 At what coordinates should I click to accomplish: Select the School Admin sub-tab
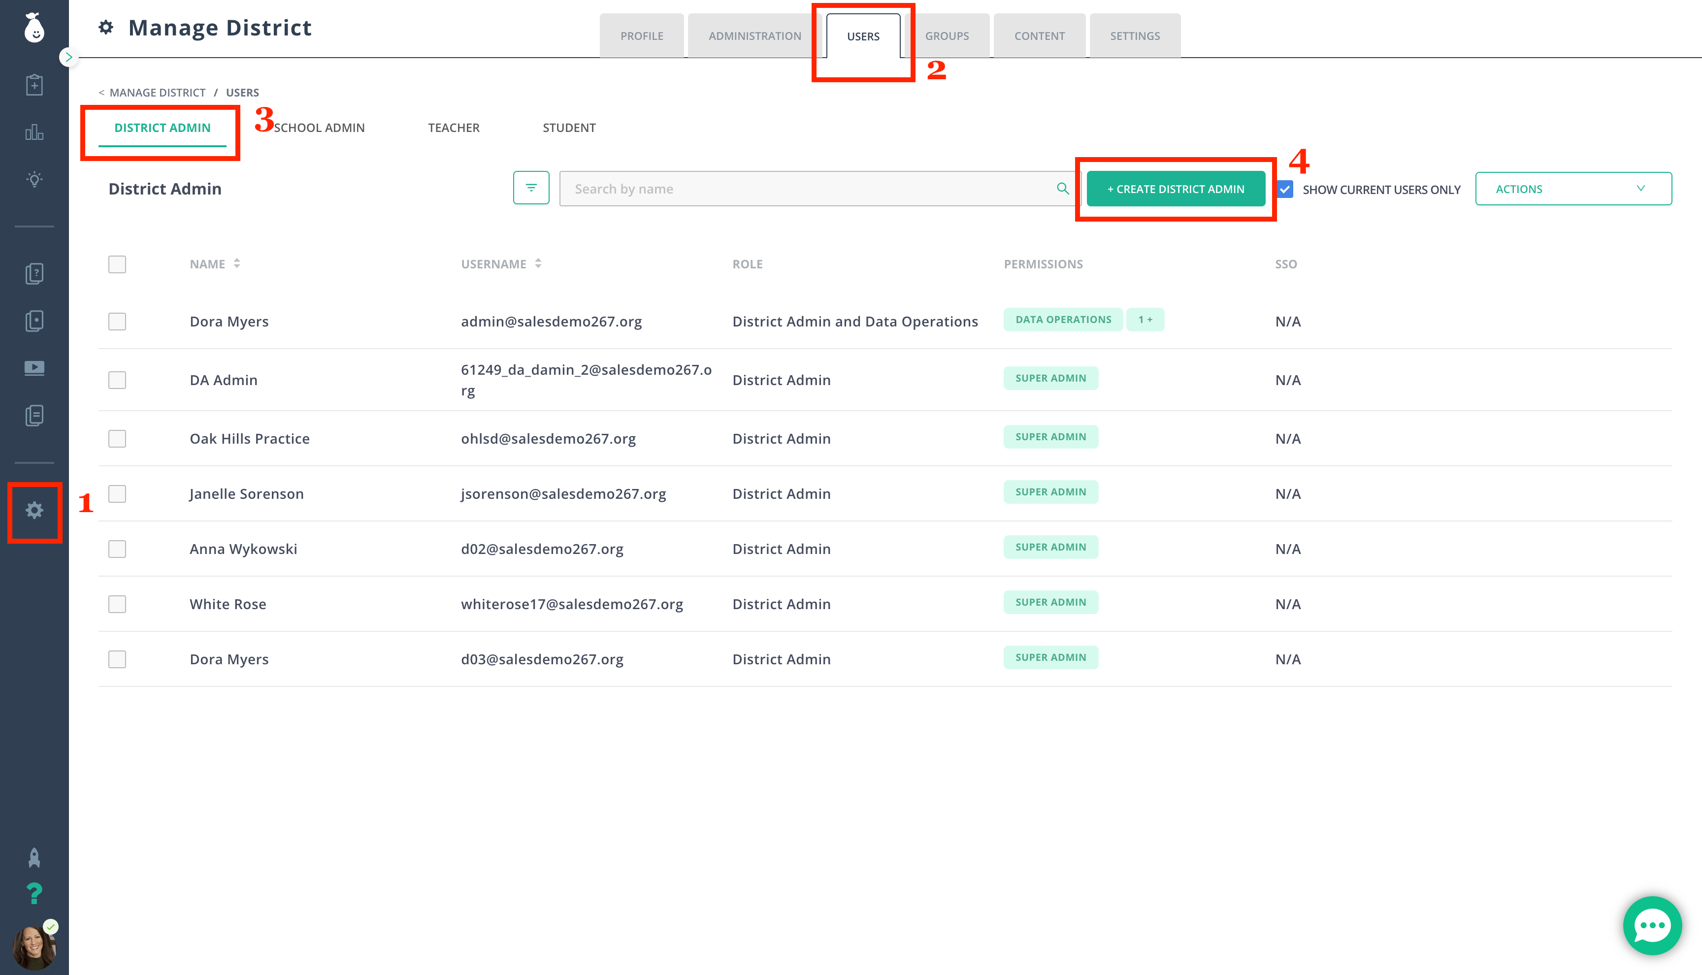320,128
